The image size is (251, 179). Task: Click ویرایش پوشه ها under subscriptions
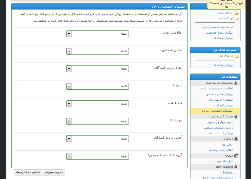[223, 65]
